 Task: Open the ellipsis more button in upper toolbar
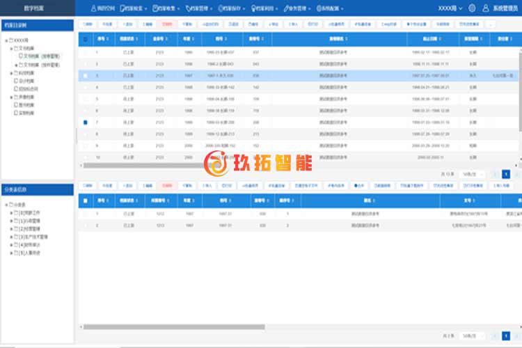click(491, 24)
